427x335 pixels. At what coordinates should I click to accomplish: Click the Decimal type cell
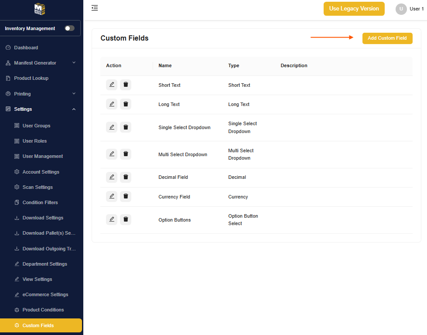coord(237,177)
